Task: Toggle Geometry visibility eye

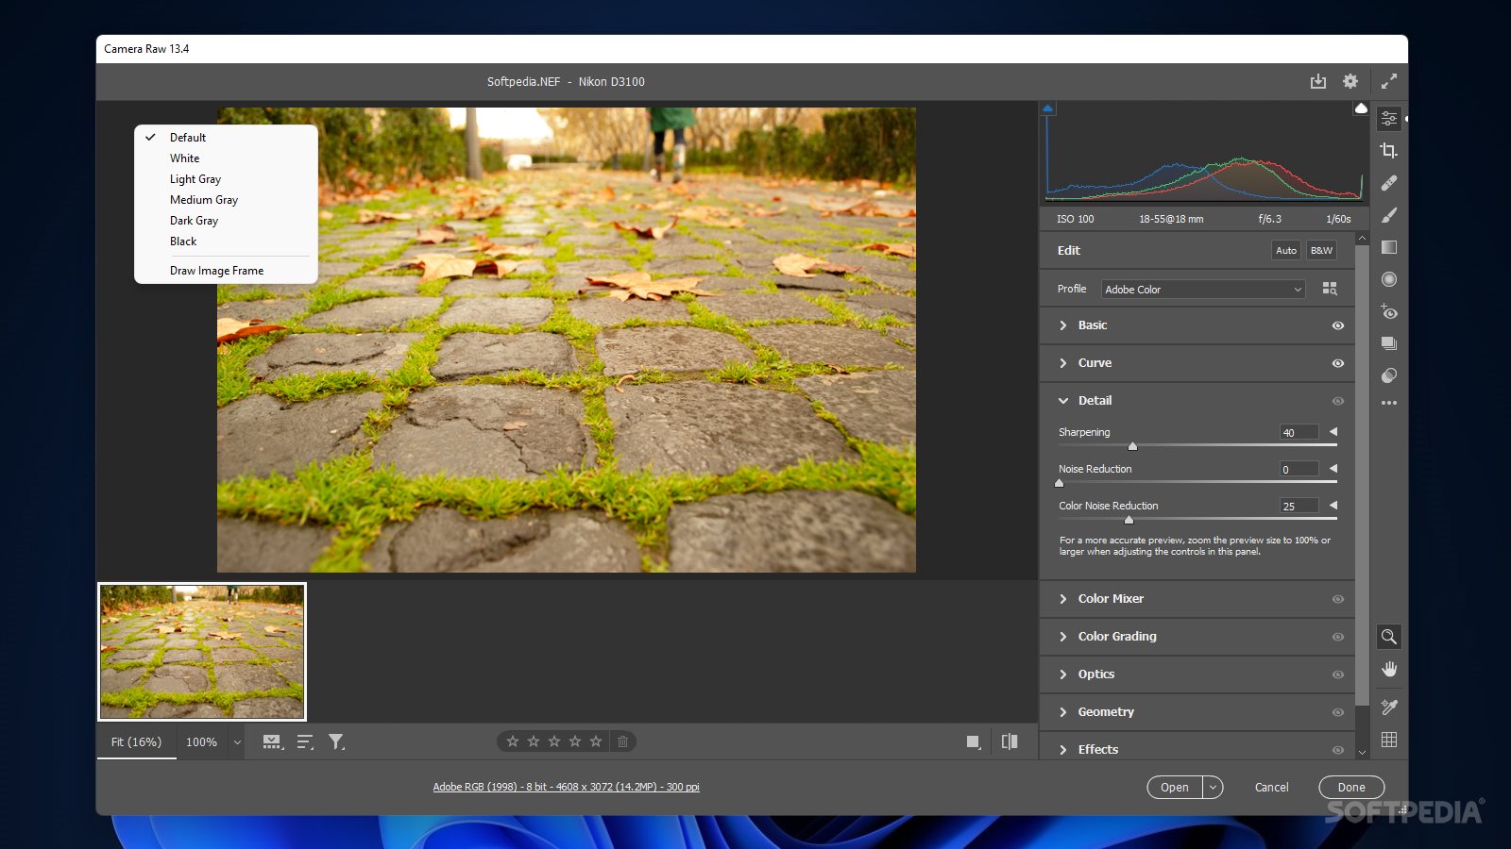Action: [1338, 712]
